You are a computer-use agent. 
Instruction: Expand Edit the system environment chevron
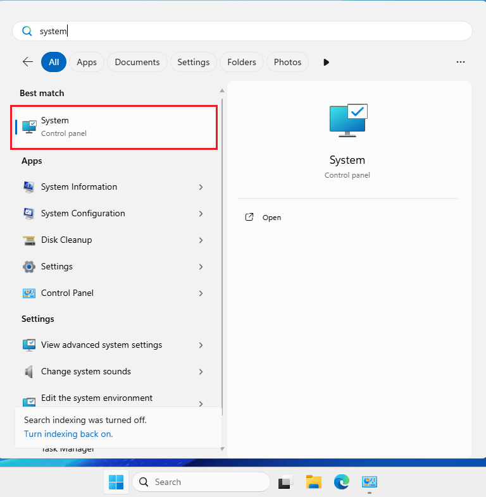coord(201,404)
